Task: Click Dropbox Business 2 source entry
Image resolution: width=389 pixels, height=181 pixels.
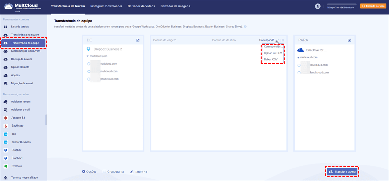Action: 104,49
